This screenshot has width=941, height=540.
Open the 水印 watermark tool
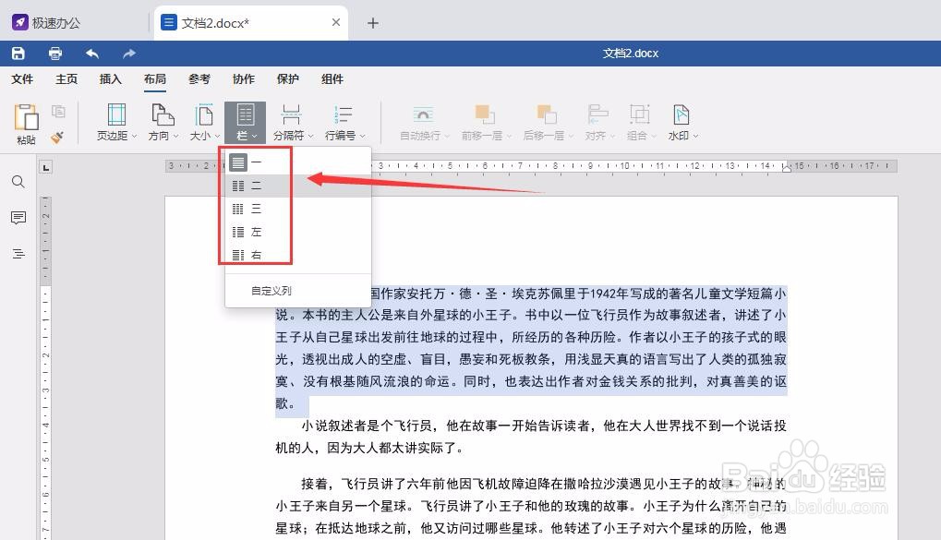coord(682,123)
